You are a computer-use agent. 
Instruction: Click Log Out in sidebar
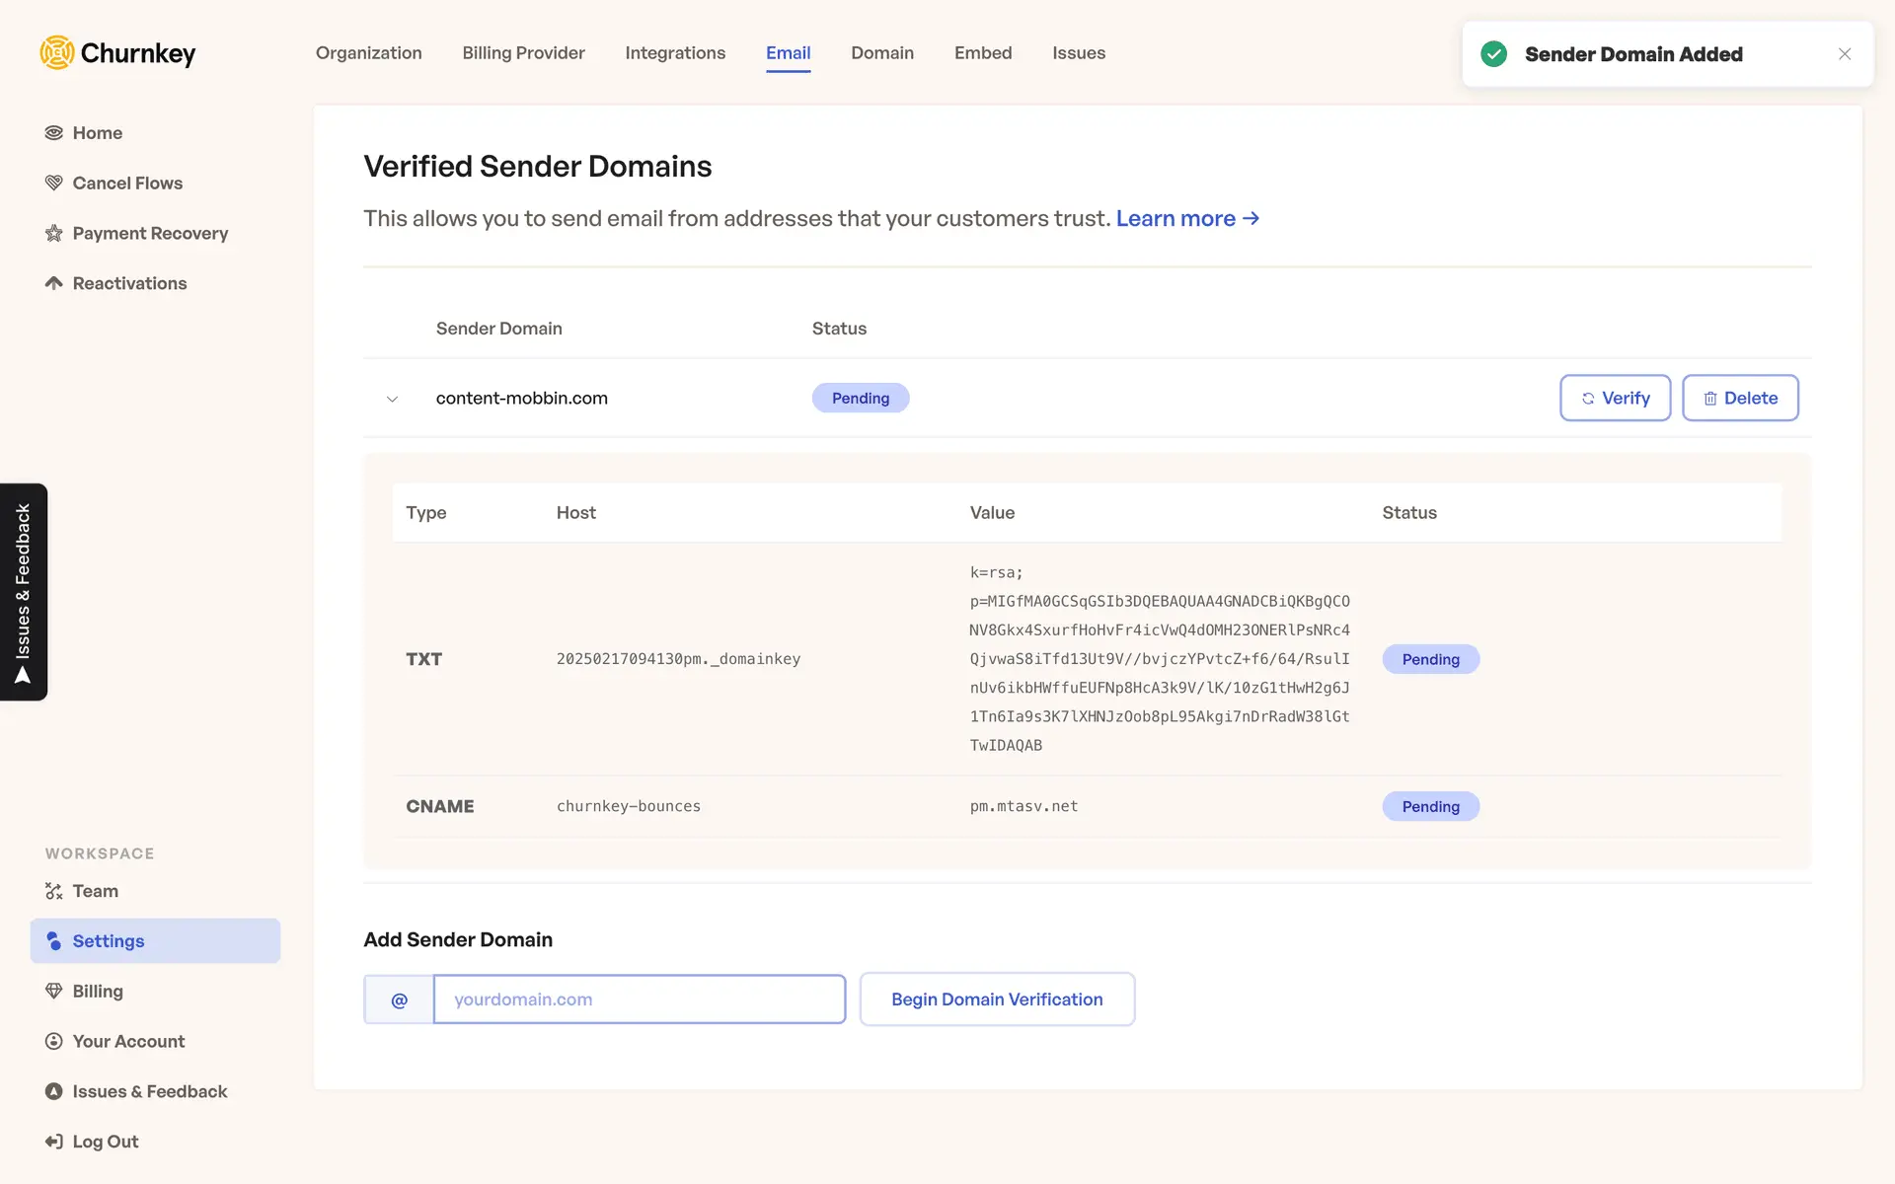coord(105,1142)
